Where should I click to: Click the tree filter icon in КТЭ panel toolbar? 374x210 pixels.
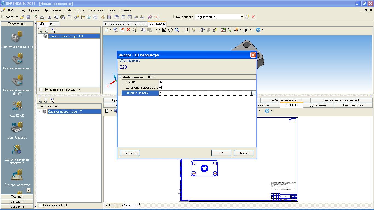pyautogui.click(x=53, y=30)
